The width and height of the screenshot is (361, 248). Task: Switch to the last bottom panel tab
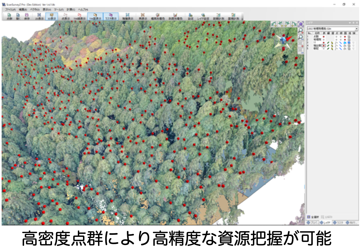tap(351, 222)
